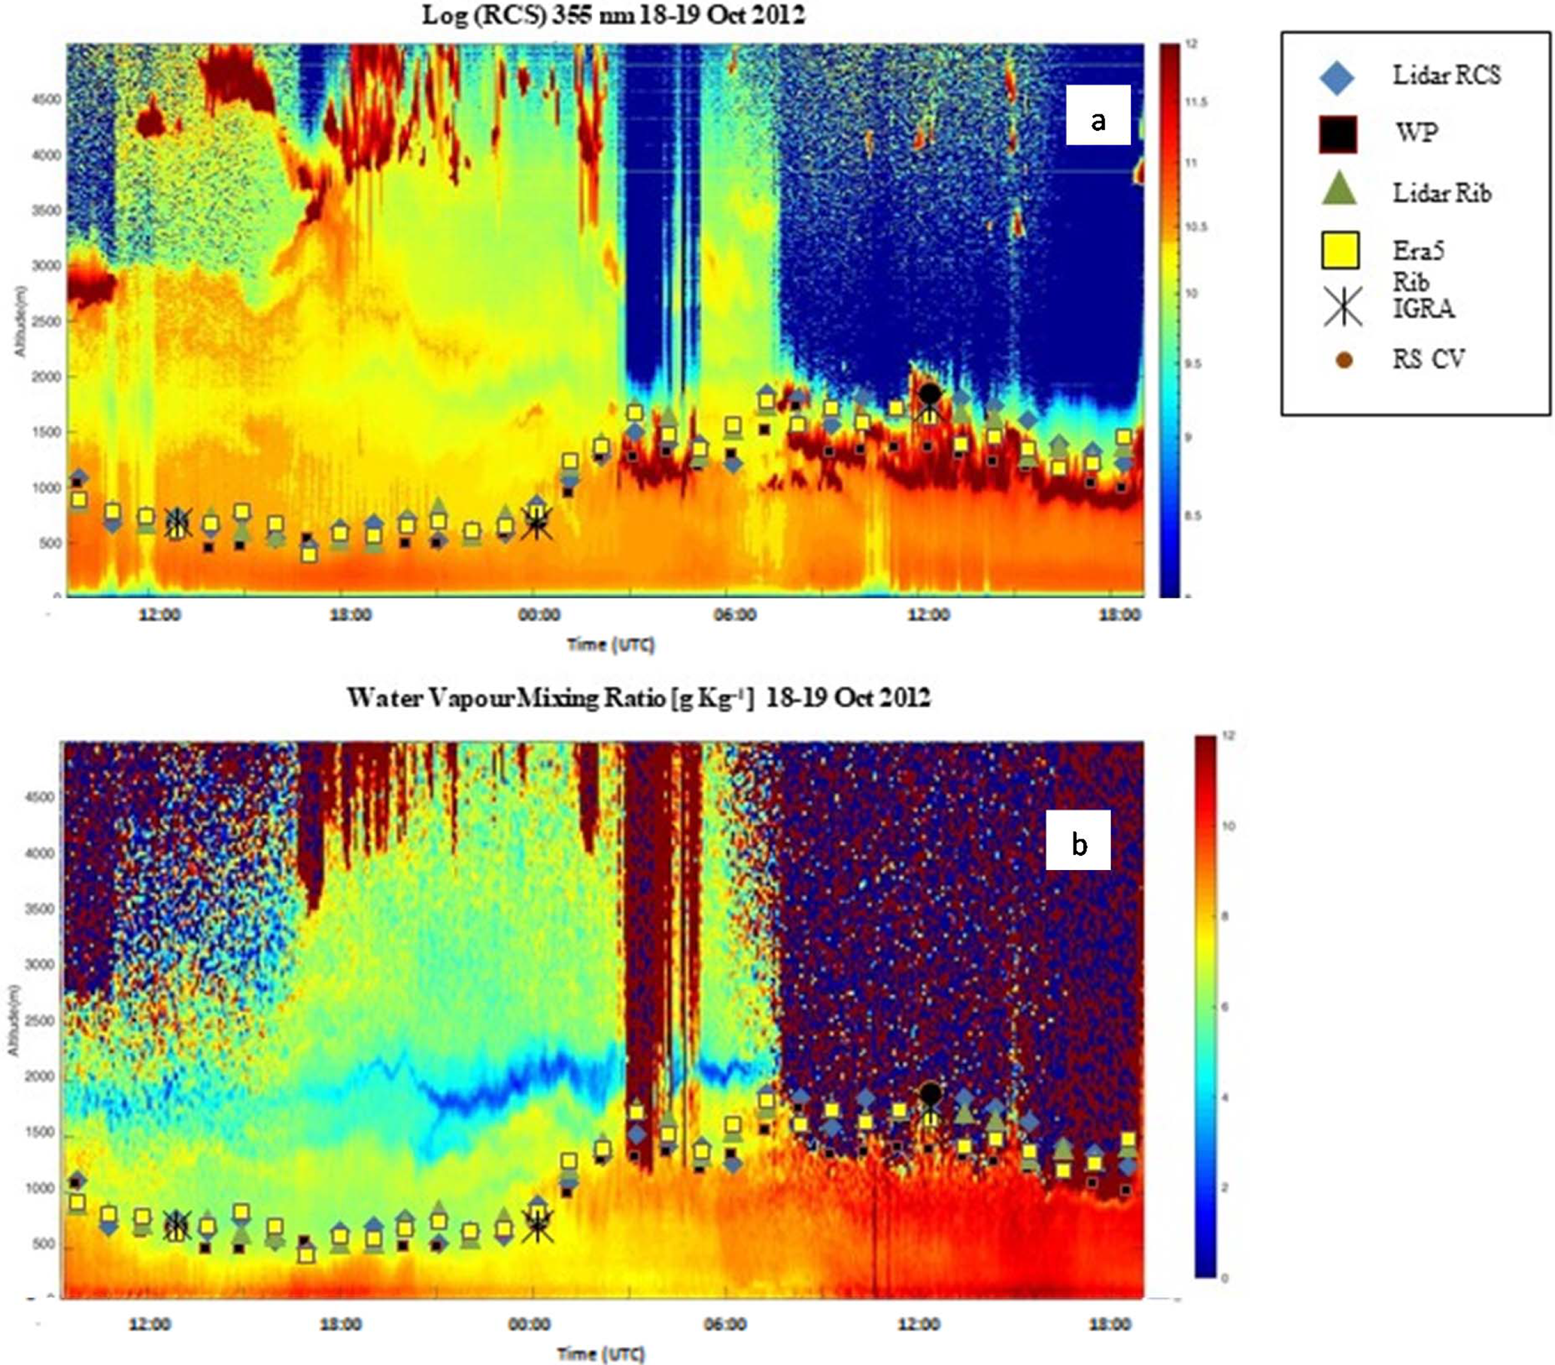Click the asterisk Rib IGRA legend icon
The image size is (1555, 1365).
click(1342, 308)
